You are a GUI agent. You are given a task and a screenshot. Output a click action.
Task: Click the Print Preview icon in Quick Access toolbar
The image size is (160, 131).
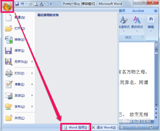[x=36, y=4]
